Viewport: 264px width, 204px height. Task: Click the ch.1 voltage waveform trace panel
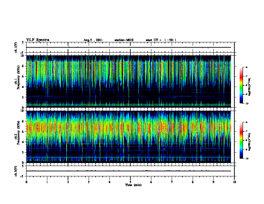click(x=130, y=47)
